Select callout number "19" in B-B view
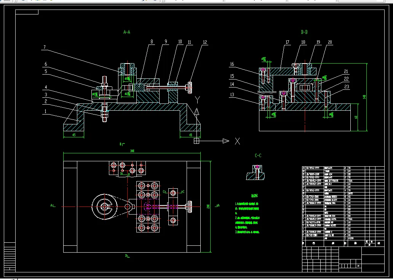This screenshot has width=393, height=280. point(318,42)
